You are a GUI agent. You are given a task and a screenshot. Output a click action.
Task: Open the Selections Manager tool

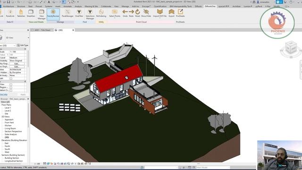[x=90, y=14]
